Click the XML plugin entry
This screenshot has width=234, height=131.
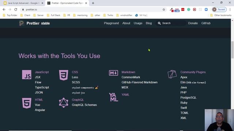point(184,118)
